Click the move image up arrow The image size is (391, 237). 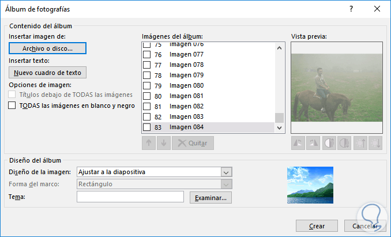(148, 143)
